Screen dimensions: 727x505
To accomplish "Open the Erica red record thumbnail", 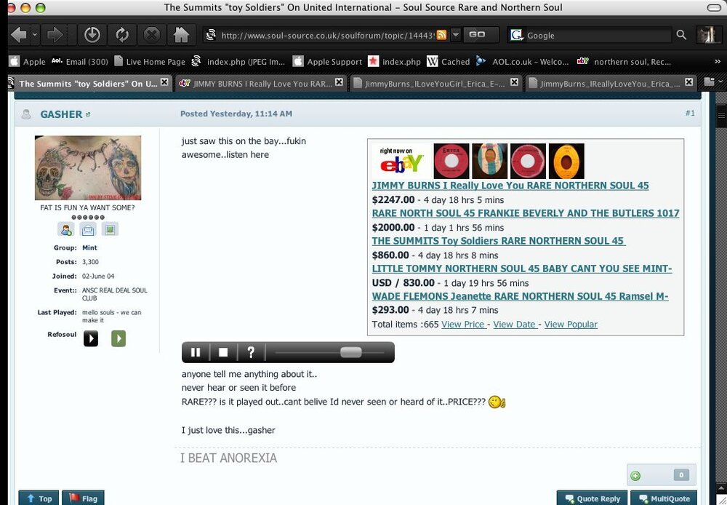I will [451, 161].
